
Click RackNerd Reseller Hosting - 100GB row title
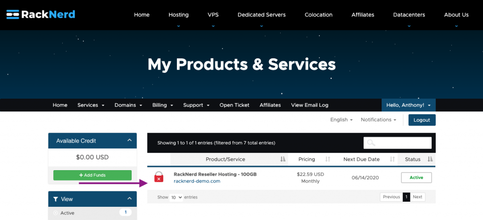click(x=215, y=174)
